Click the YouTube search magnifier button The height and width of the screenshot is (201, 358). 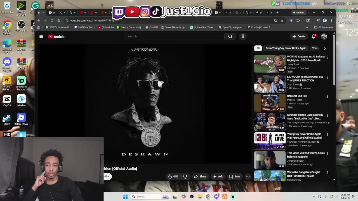[x=230, y=36]
